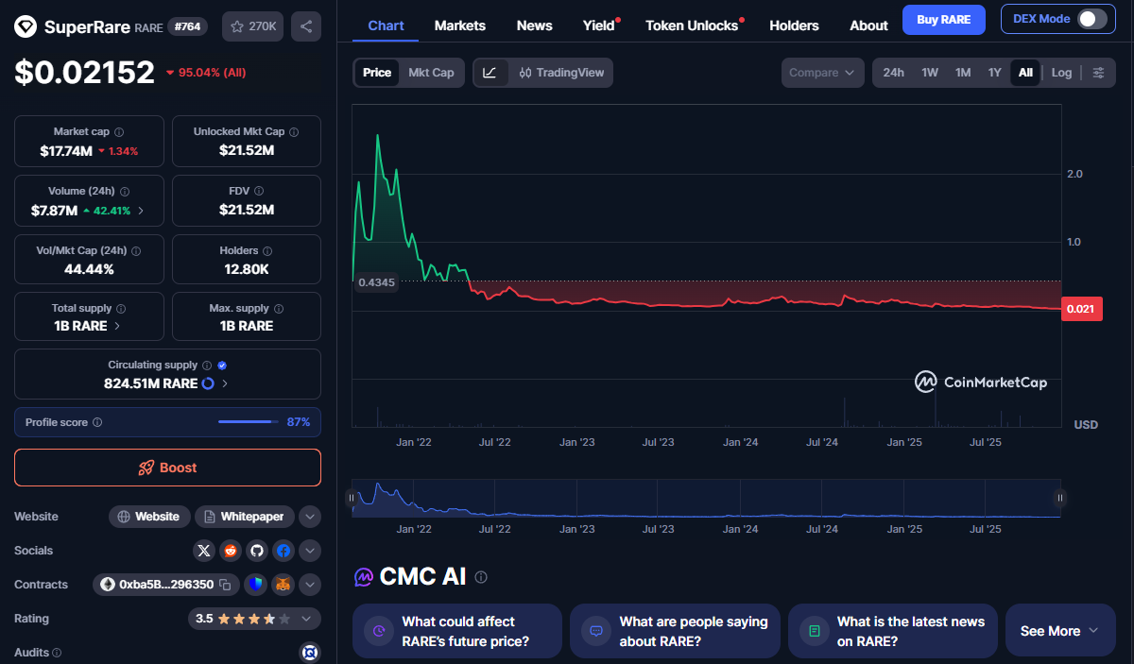This screenshot has width=1134, height=664.
Task: Open SuperRare's X (Twitter) social link
Action: (204, 551)
